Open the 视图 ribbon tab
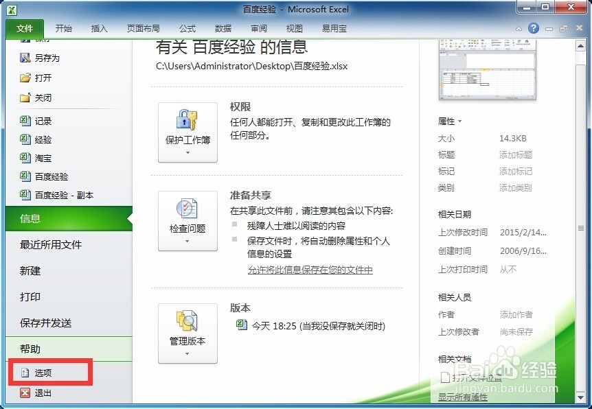This screenshot has width=592, height=409. click(x=295, y=29)
